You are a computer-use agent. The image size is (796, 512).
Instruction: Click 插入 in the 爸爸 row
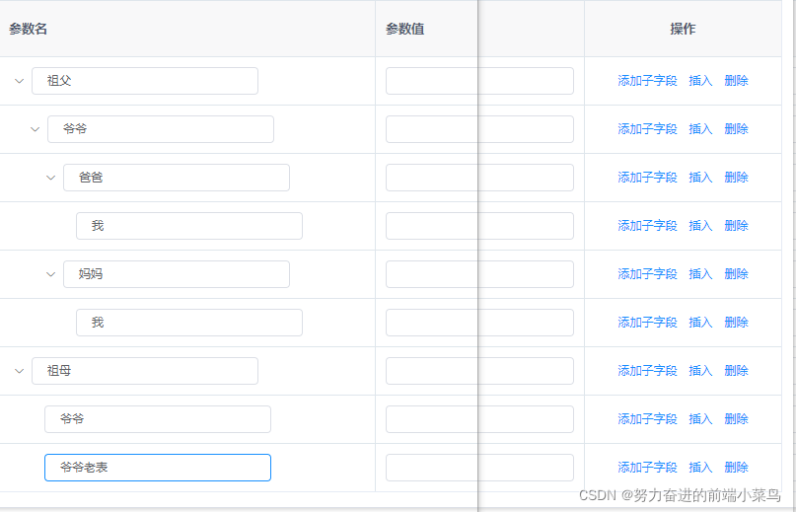click(x=700, y=178)
